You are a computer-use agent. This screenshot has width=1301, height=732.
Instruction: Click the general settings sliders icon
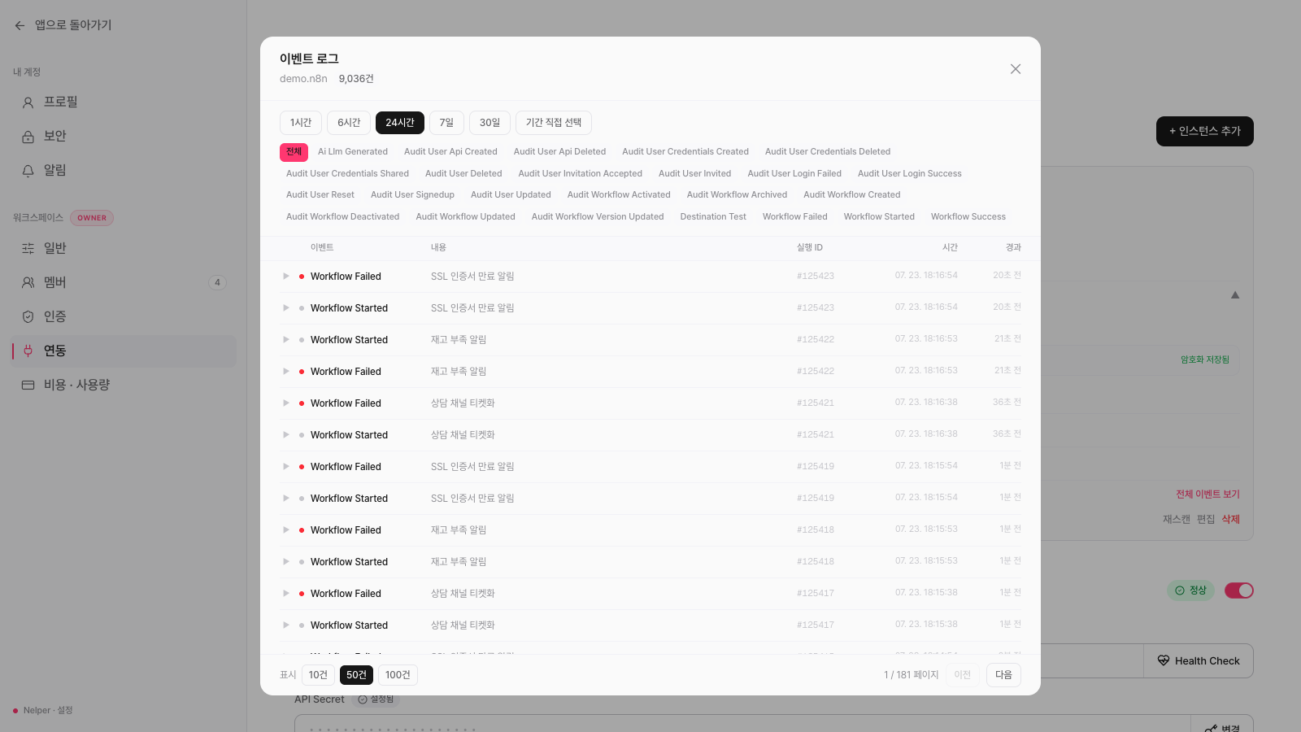[x=28, y=248]
